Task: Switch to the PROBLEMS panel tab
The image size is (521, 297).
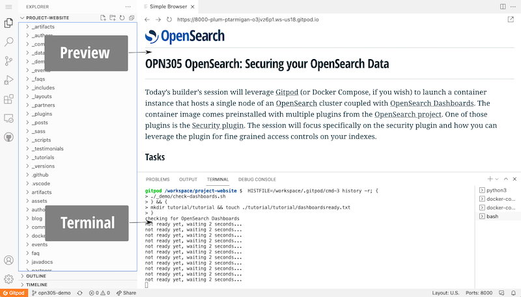Action: [x=158, y=179]
